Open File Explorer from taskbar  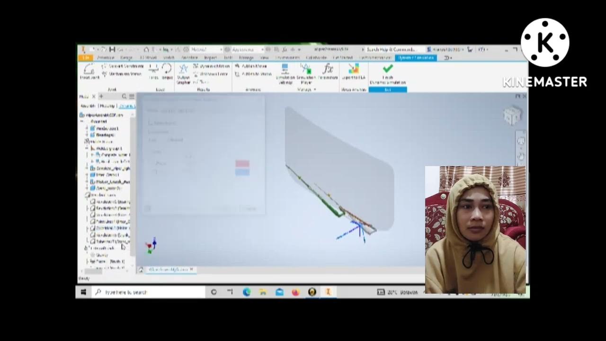coord(263,292)
